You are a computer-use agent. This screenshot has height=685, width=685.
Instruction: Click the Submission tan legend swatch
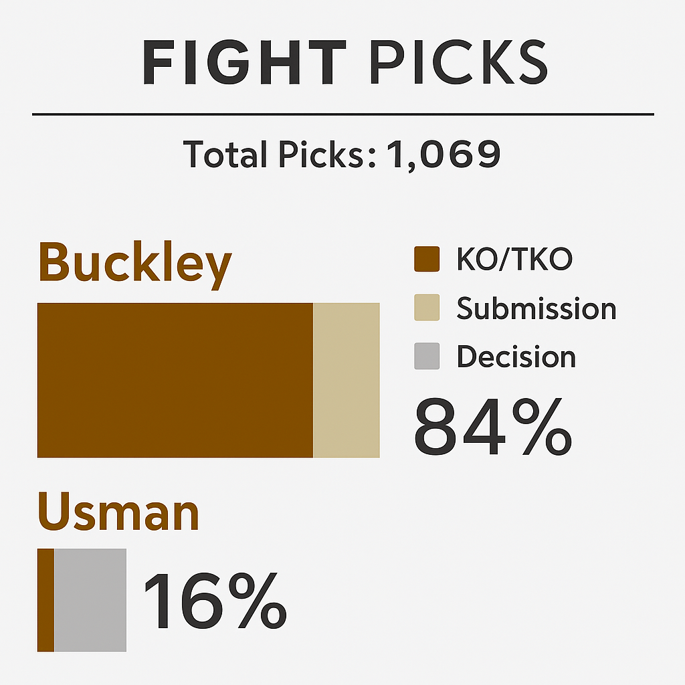[x=427, y=308]
